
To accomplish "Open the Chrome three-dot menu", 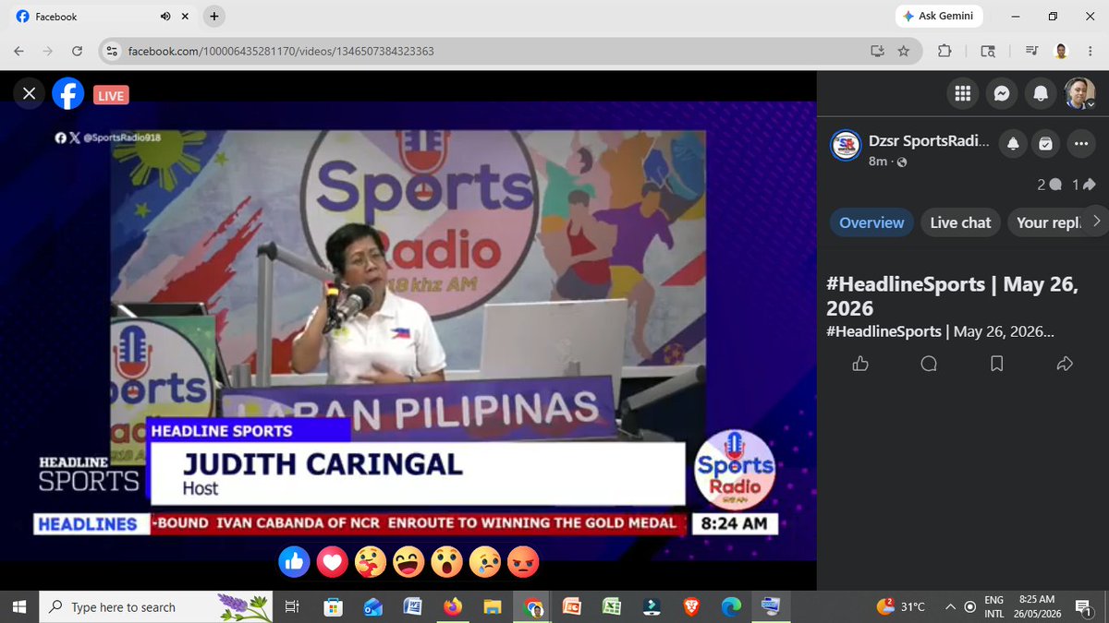I will (1090, 52).
